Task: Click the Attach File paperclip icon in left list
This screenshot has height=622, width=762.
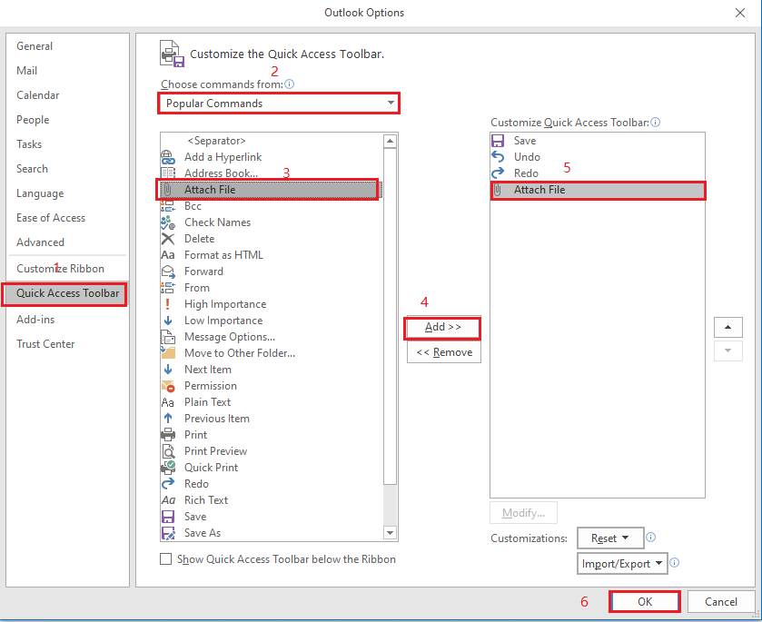Action: [x=168, y=190]
